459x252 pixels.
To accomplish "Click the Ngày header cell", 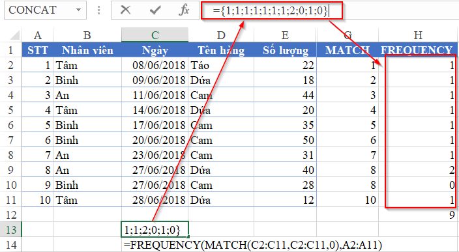I will coord(155,50).
